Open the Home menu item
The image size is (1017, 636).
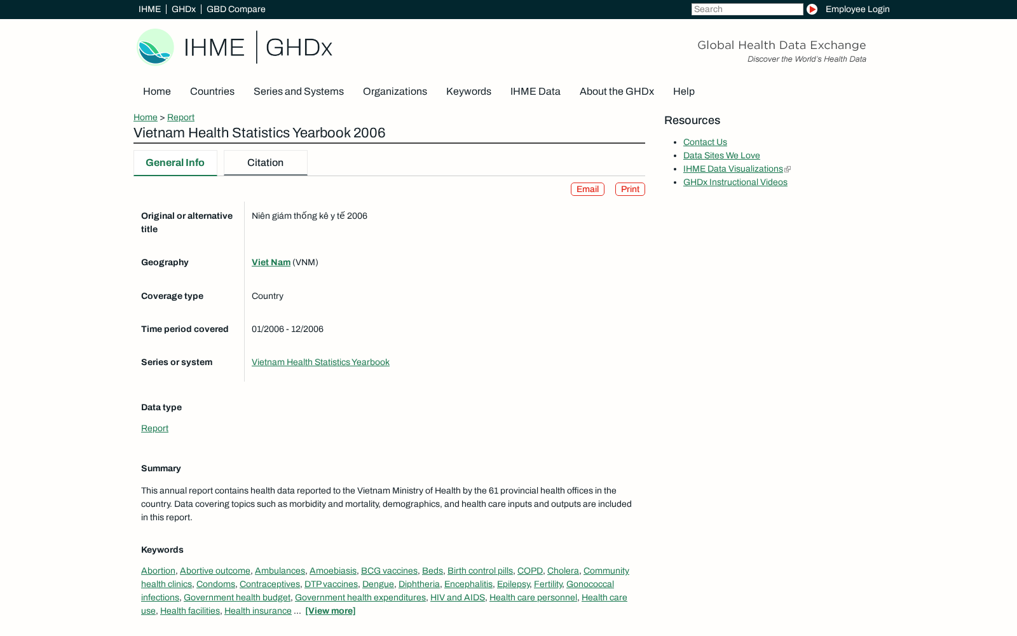pyautogui.click(x=157, y=92)
